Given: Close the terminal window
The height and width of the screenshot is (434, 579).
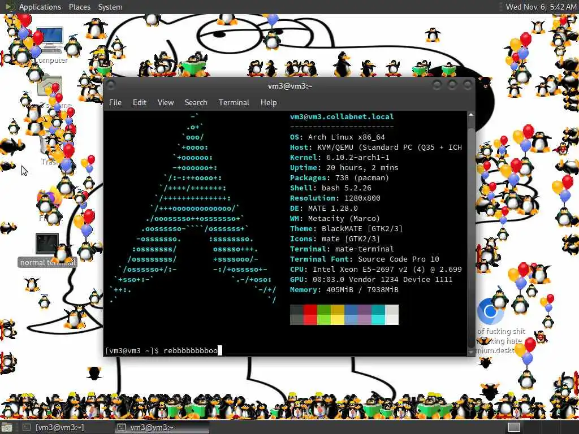Looking at the screenshot, I should [x=467, y=86].
